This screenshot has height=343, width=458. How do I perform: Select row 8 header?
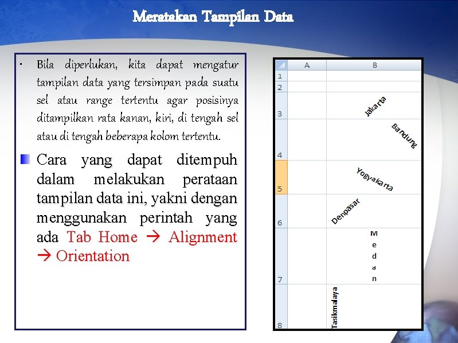coord(281,306)
